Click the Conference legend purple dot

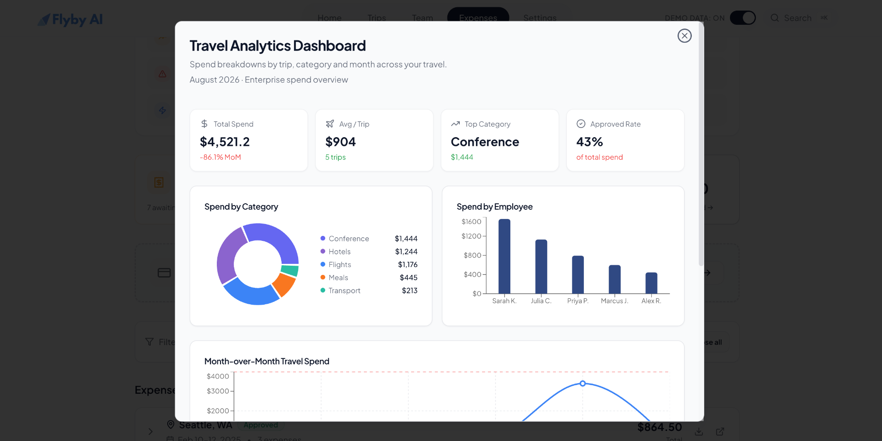(323, 238)
